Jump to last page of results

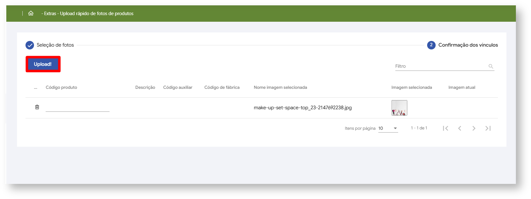(488, 128)
